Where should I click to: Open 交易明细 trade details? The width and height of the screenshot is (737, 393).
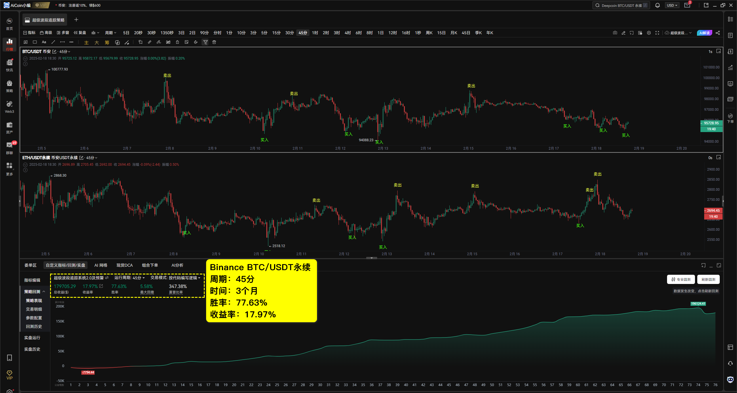(x=34, y=309)
